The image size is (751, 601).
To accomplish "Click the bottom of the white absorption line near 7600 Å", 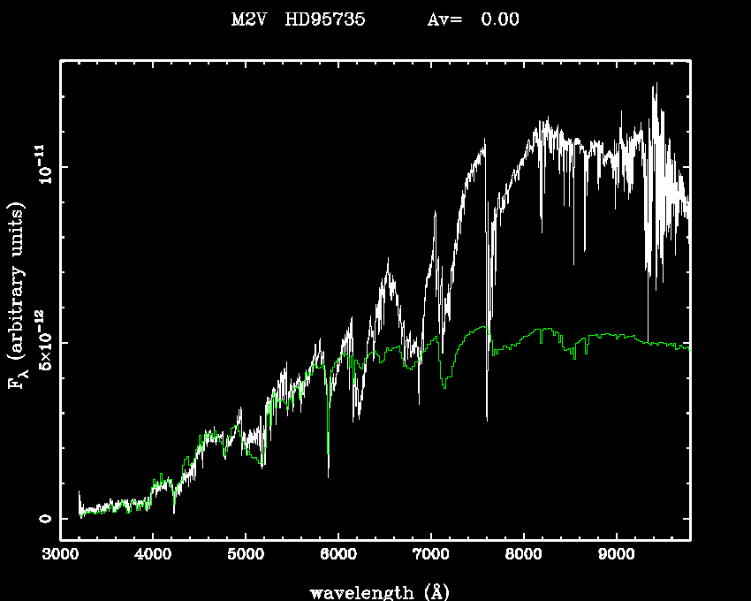I will [x=487, y=417].
